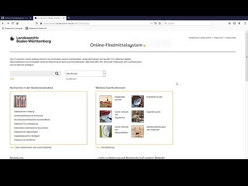Screen dimensions: 248x186
Task: Click the padlock site security icon
Action: [x=41, y=23]
